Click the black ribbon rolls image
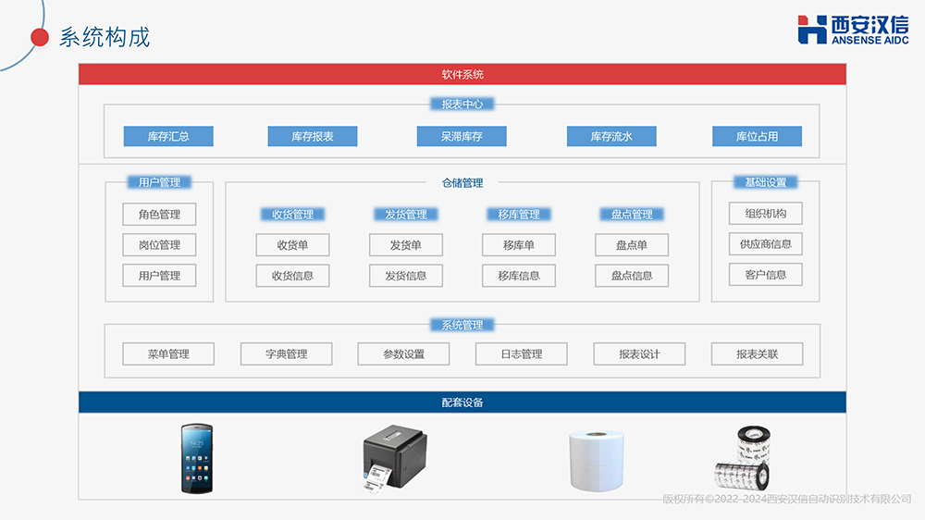This screenshot has width=925, height=520. tap(739, 460)
